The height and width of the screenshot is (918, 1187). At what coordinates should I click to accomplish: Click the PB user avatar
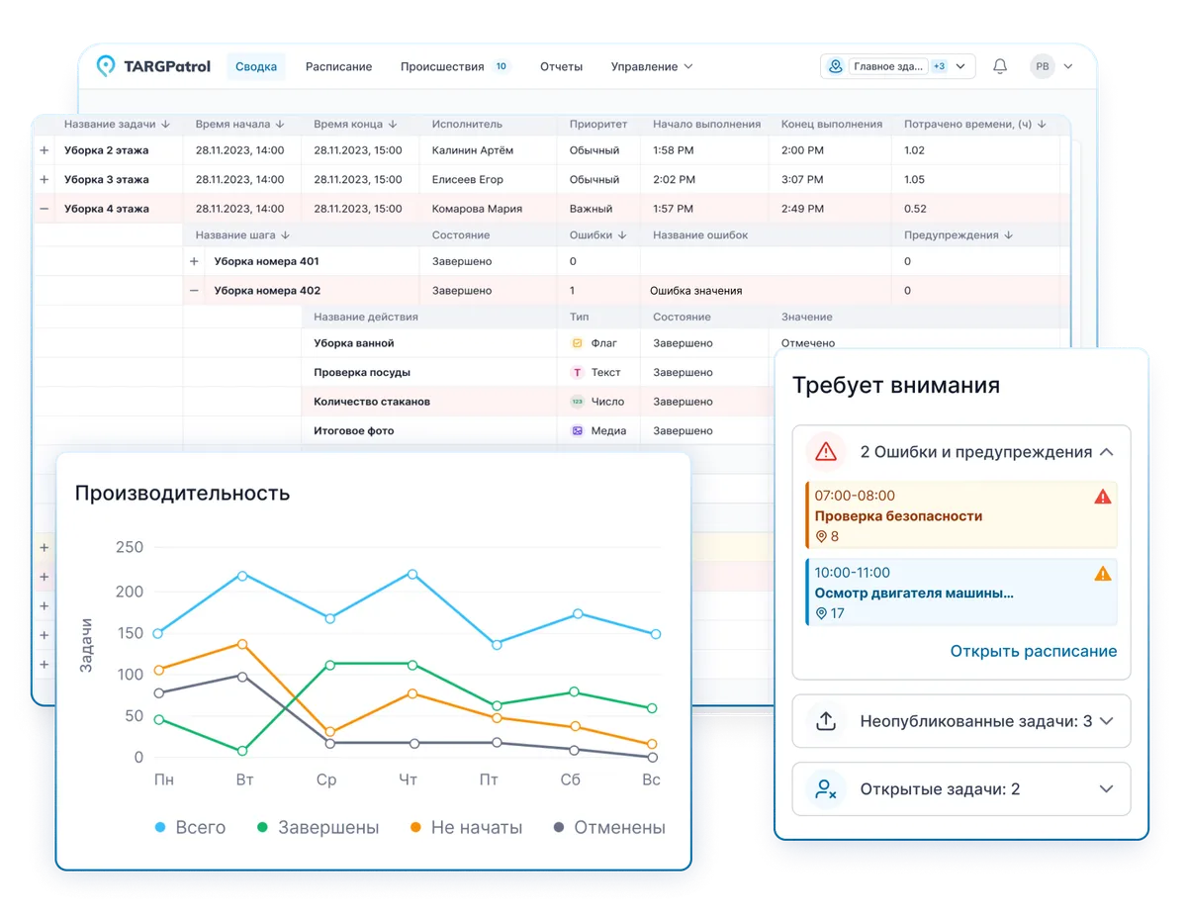tap(1042, 66)
